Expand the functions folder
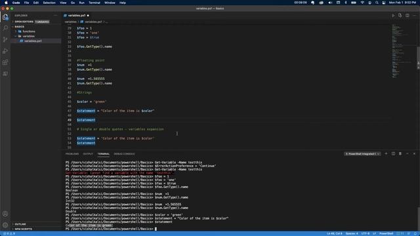 point(29,31)
